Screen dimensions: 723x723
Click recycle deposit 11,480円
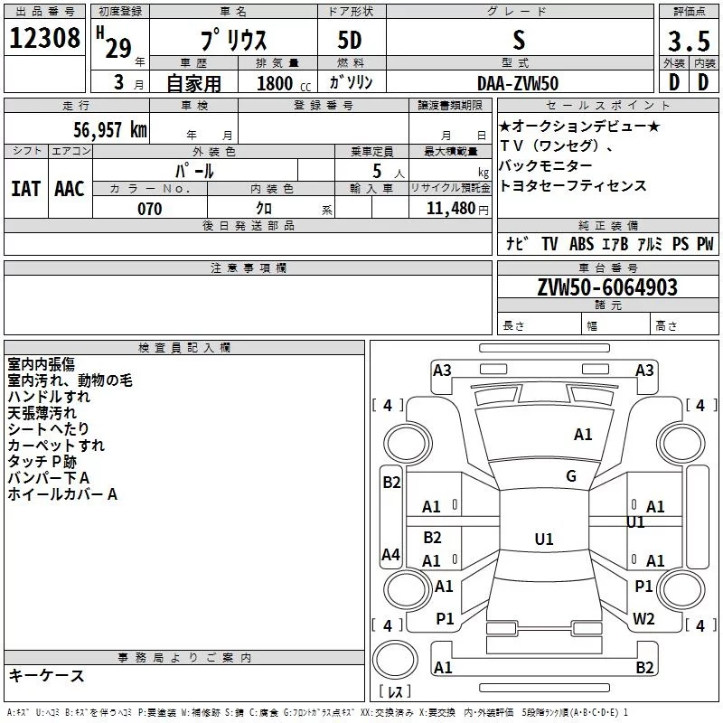pos(457,209)
